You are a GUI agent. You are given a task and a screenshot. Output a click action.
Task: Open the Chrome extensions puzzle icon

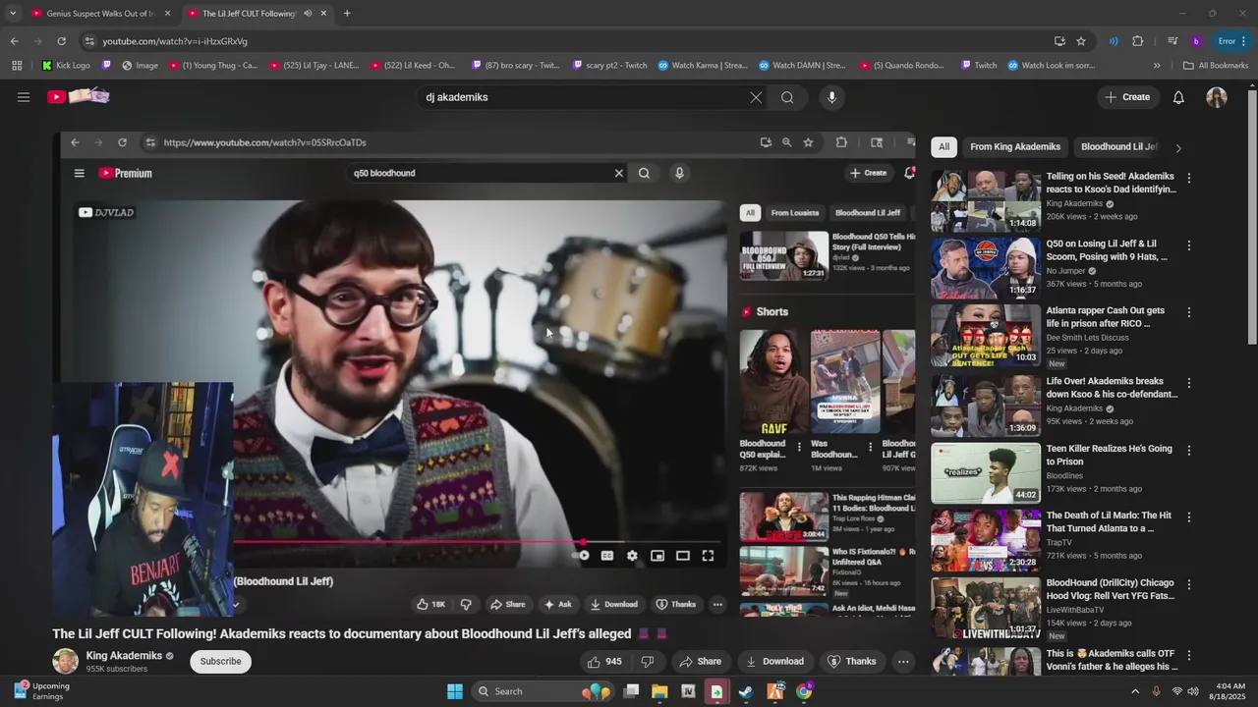click(1137, 41)
